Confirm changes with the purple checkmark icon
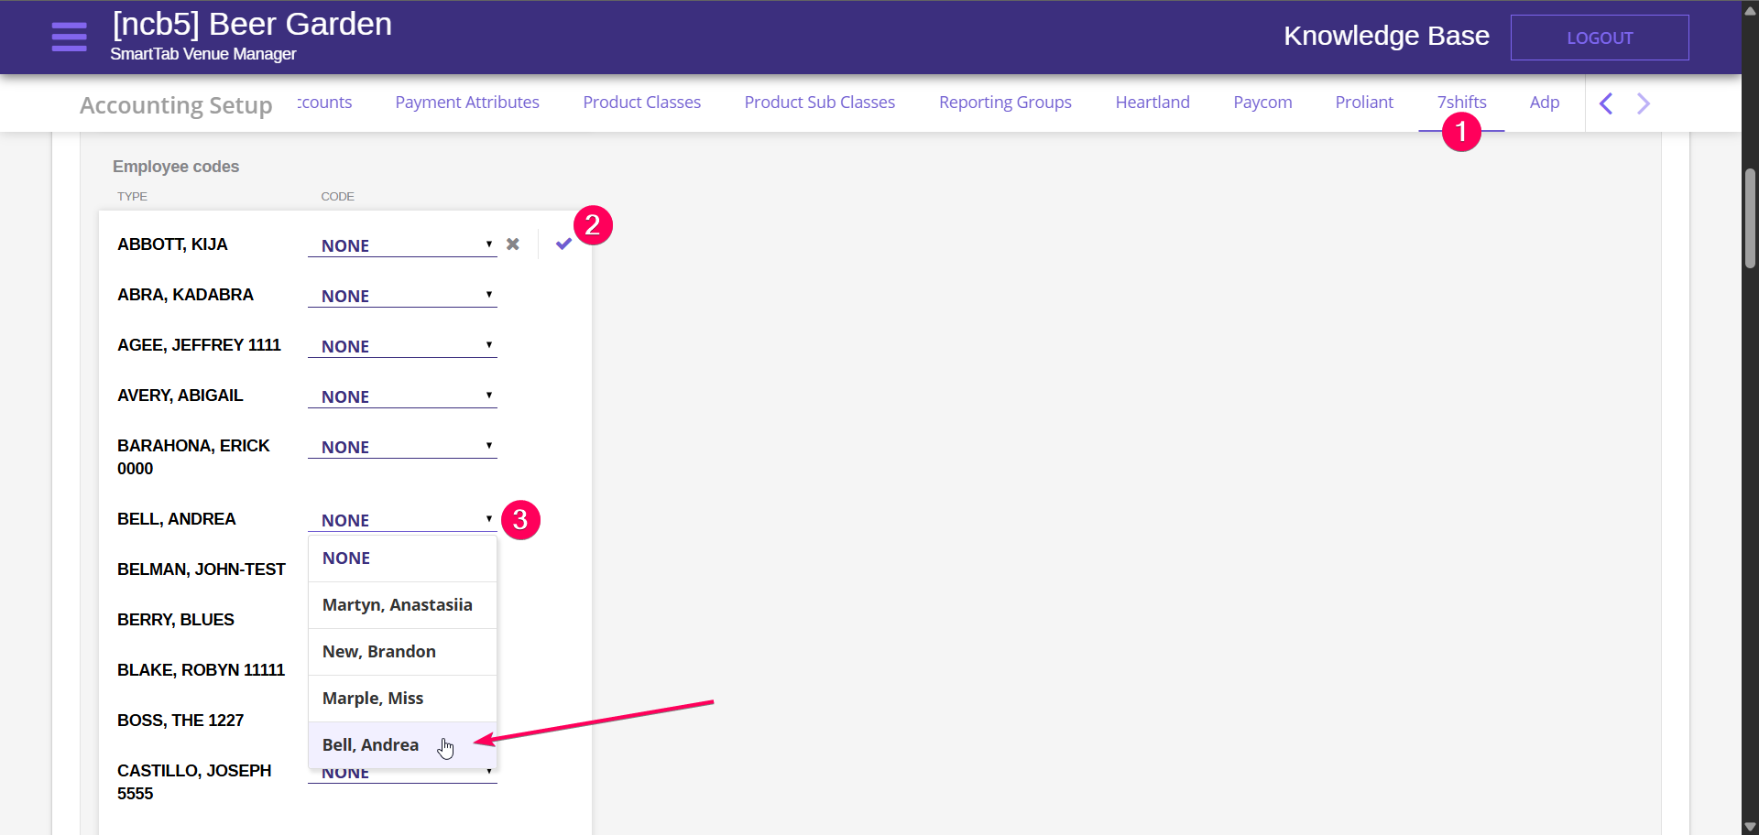This screenshot has height=835, width=1759. point(563,244)
